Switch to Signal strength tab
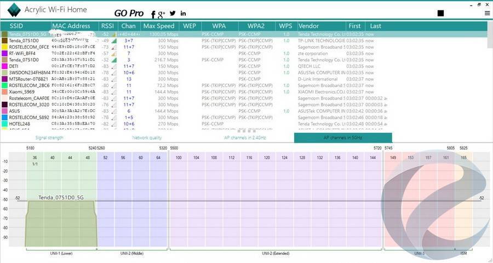This screenshot has height=263, width=493. point(49,138)
